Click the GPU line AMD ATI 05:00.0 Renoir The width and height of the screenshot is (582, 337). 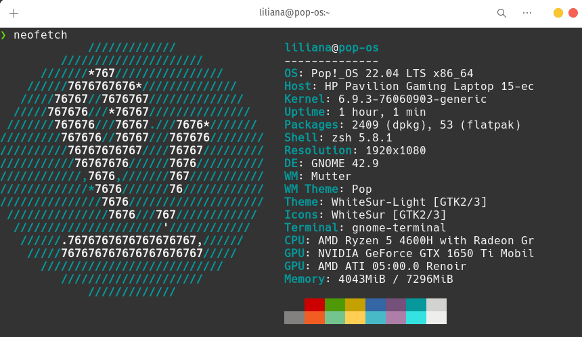click(x=376, y=266)
